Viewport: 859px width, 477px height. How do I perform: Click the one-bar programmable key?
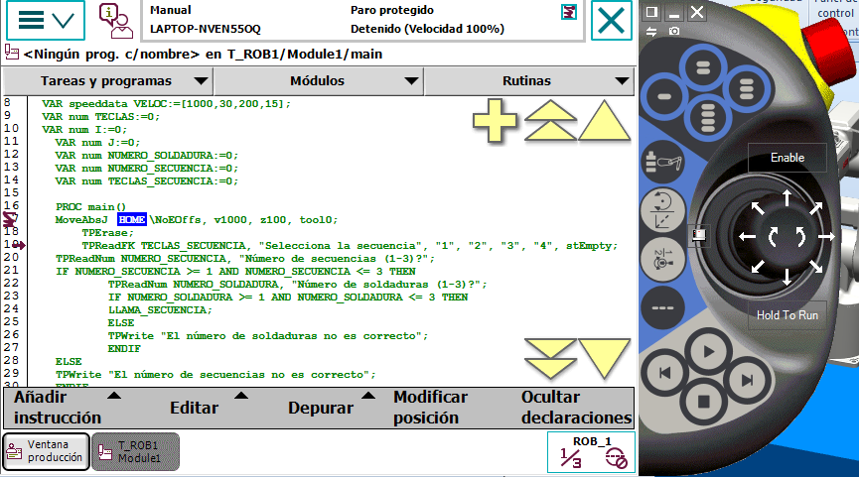pyautogui.click(x=664, y=97)
